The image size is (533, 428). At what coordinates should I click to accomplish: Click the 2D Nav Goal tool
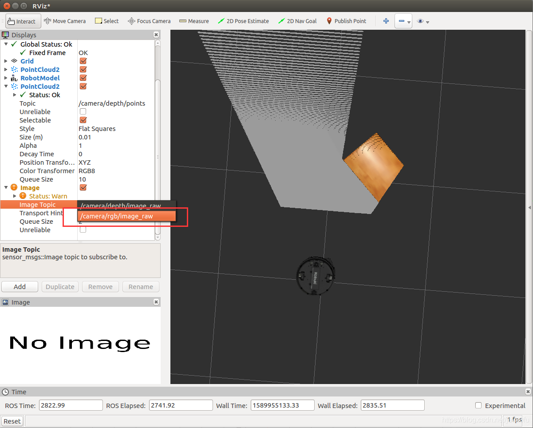coord(297,21)
